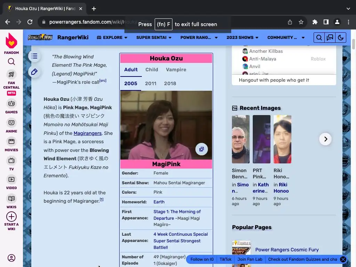Open the wiki discussions icon
356x267 pixels.
tap(330, 38)
